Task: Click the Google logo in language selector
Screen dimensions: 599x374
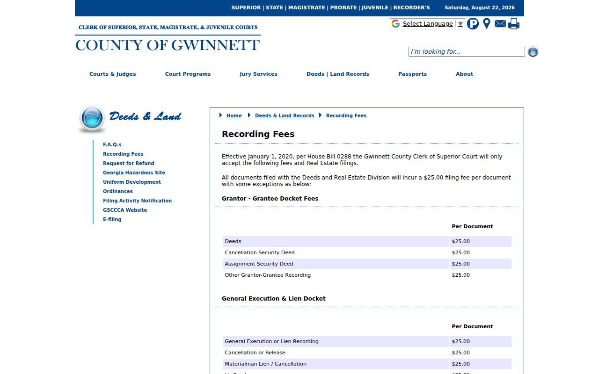Action: point(396,24)
